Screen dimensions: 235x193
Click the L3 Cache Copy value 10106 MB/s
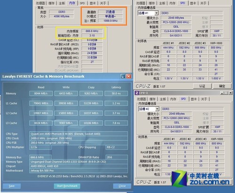tap(91, 123)
